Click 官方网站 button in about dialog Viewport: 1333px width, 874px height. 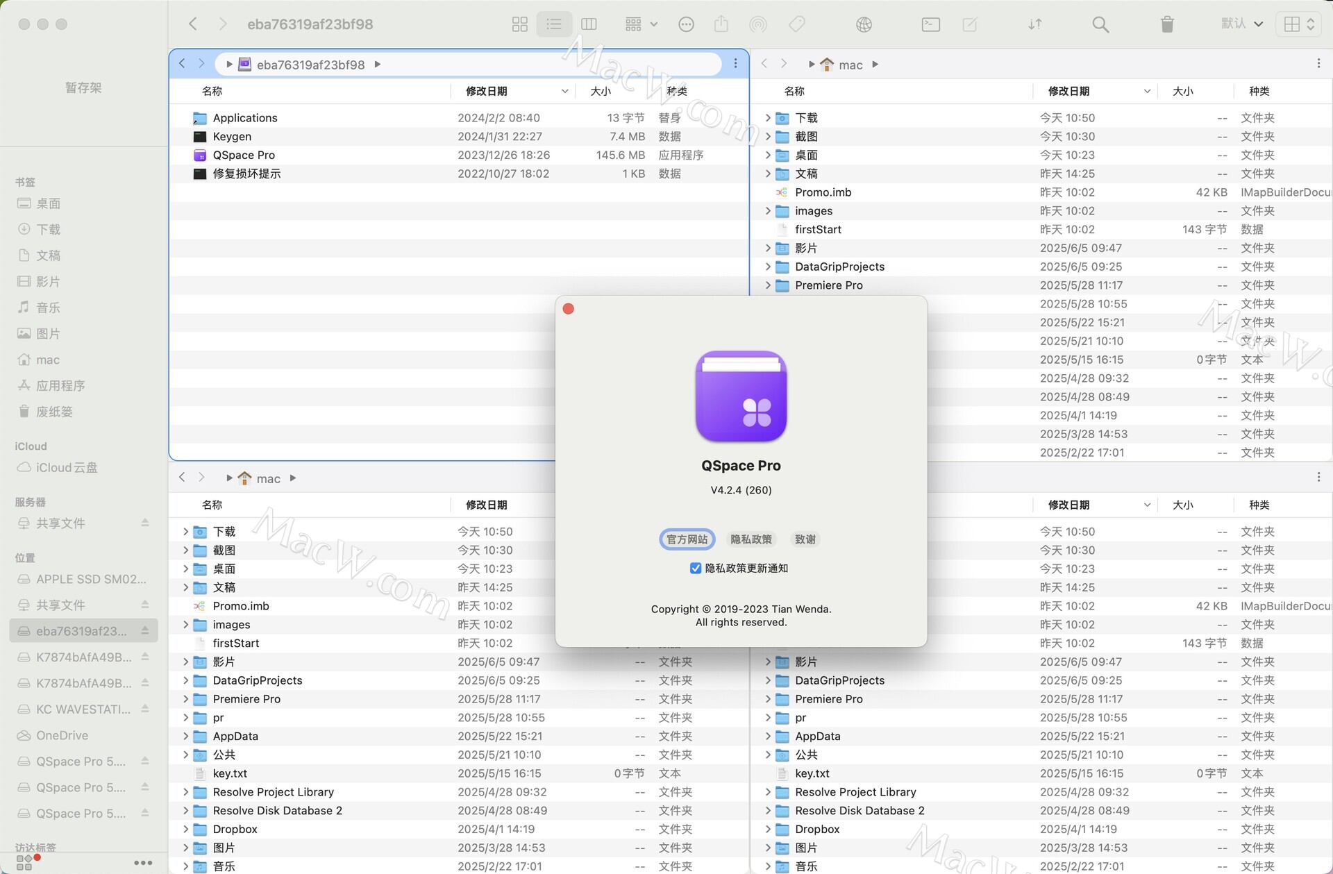tap(687, 539)
